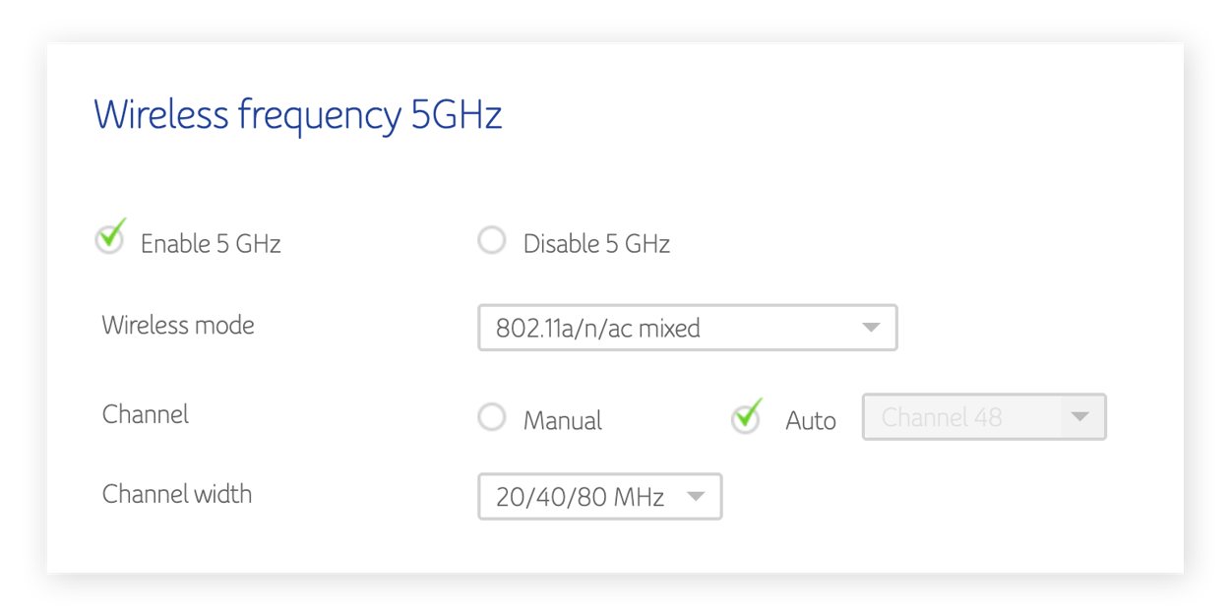Click the Manual label text
Screen dimensions: 1230x616
(562, 420)
